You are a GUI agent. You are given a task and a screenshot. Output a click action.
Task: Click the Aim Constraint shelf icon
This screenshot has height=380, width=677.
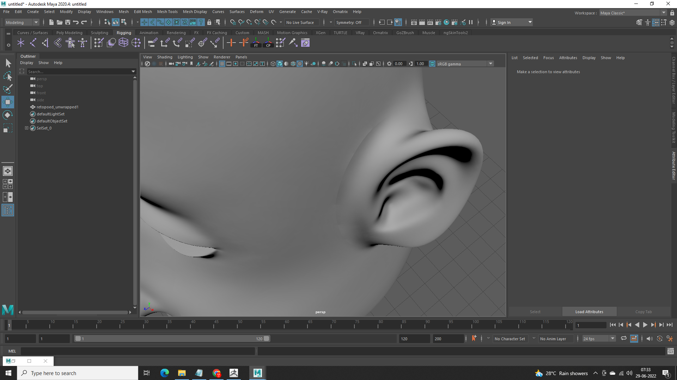click(x=203, y=43)
